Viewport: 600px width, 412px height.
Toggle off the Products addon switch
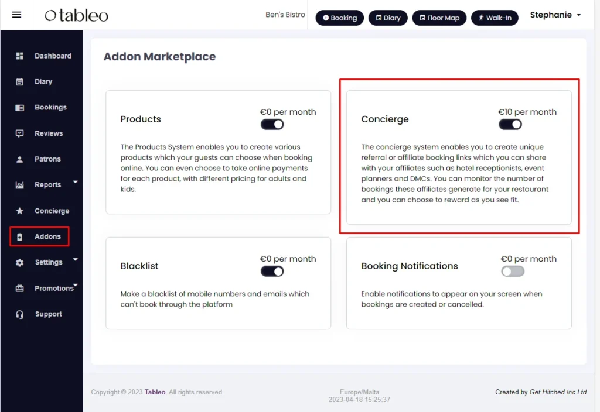point(272,124)
